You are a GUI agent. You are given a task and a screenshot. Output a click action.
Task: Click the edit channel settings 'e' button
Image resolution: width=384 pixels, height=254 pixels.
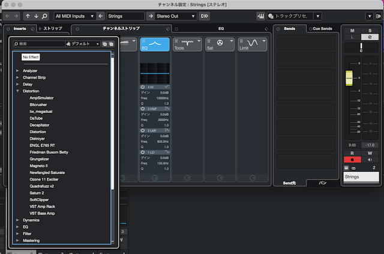pyautogui.click(x=370, y=37)
